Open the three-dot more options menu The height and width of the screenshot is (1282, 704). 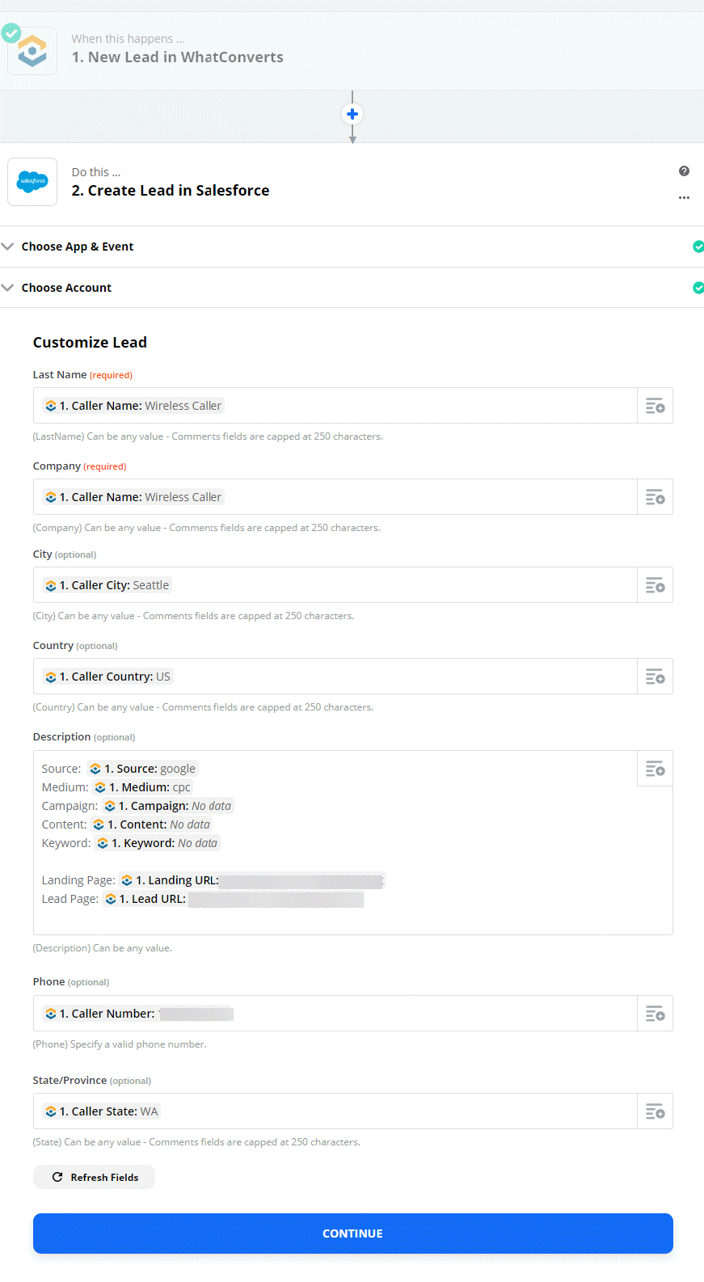pyautogui.click(x=684, y=197)
